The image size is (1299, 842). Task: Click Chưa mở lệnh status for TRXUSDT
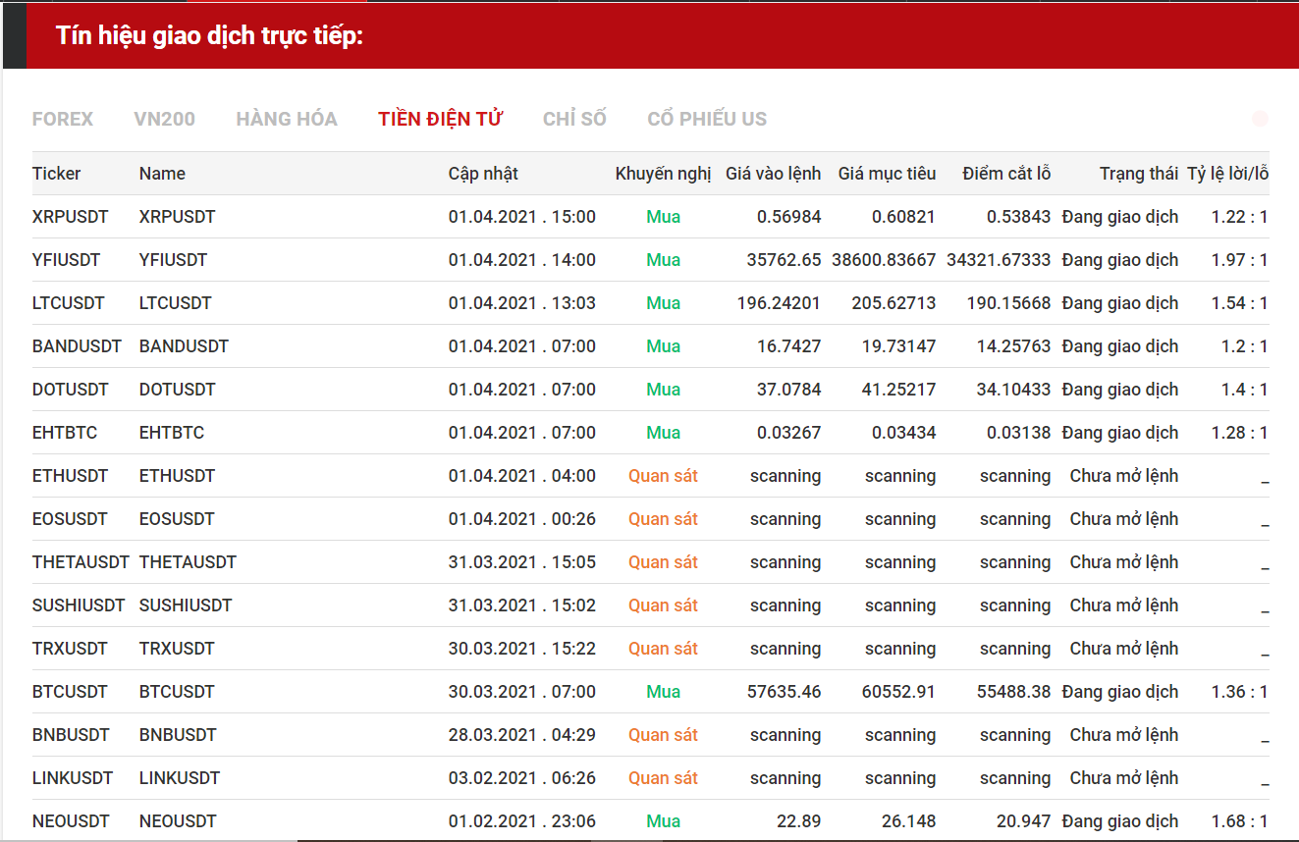1124,649
